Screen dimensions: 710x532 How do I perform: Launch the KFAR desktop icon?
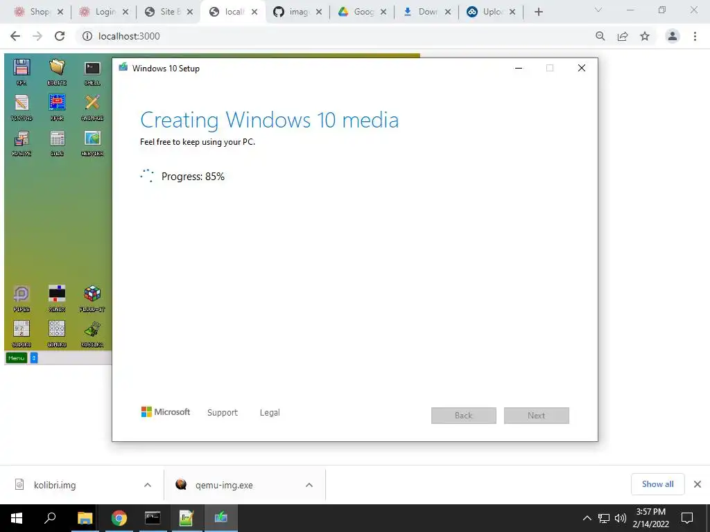57,103
